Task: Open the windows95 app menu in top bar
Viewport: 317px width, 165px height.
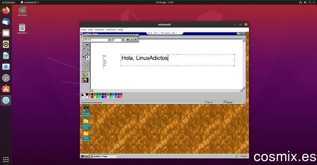Action: point(30,2)
